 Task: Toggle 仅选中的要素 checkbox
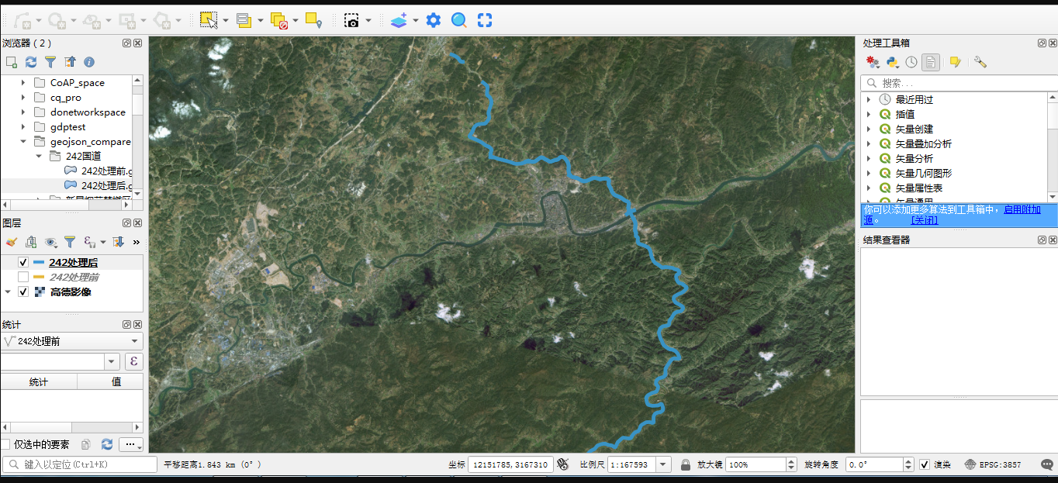pos(6,444)
